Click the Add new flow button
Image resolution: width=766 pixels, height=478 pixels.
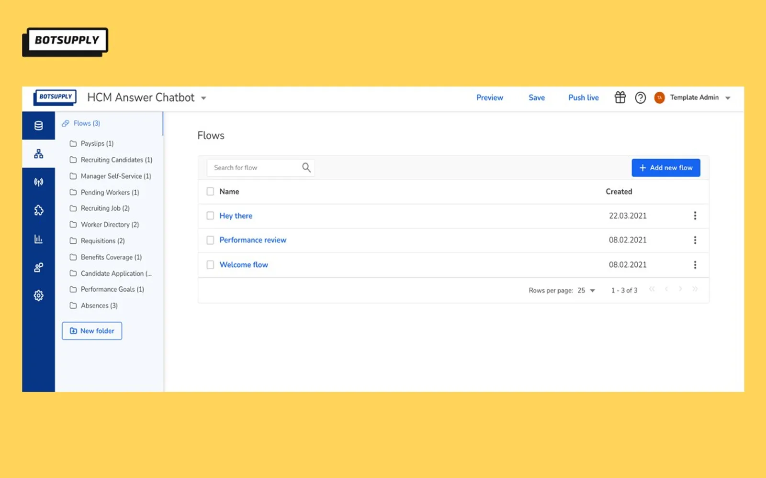pyautogui.click(x=666, y=168)
